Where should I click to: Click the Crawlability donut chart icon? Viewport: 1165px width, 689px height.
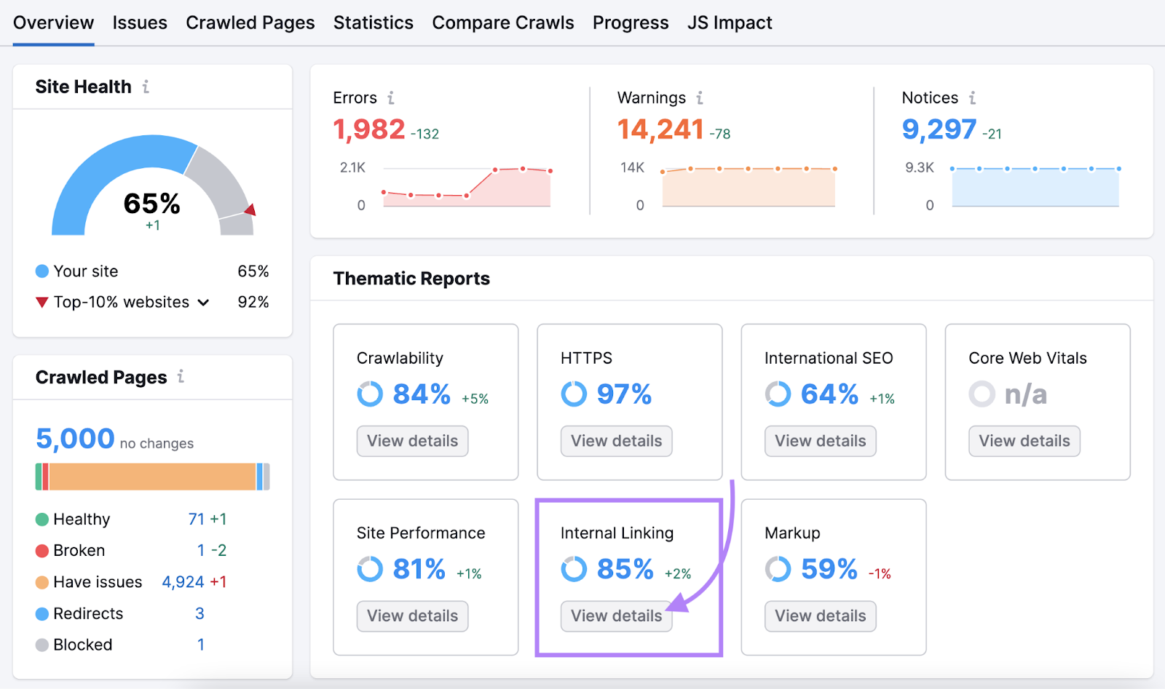point(370,394)
